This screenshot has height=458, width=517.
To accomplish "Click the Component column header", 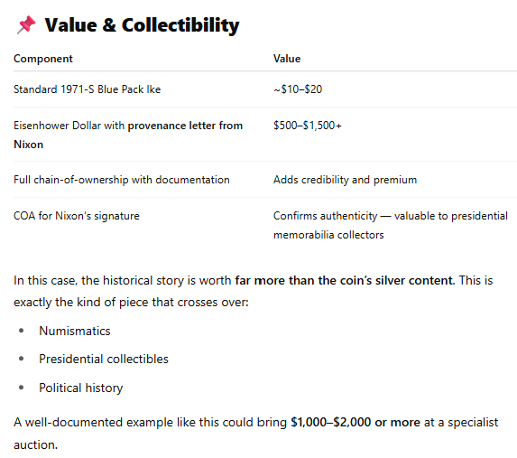I will click(x=43, y=59).
